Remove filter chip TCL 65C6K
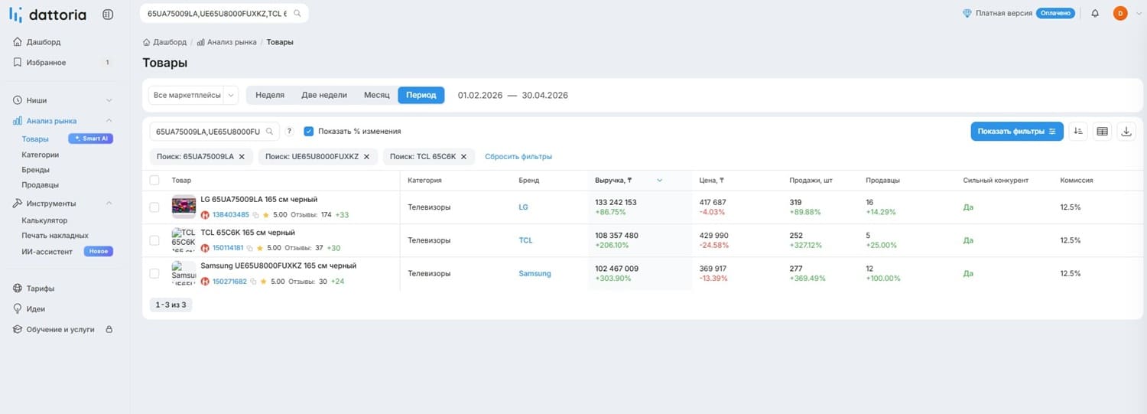Screen dimensions: 1147x414 [x=463, y=156]
